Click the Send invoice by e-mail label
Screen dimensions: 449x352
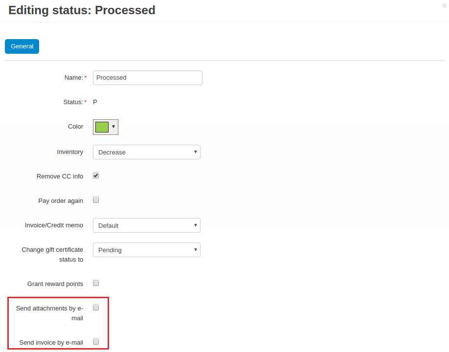(x=51, y=343)
